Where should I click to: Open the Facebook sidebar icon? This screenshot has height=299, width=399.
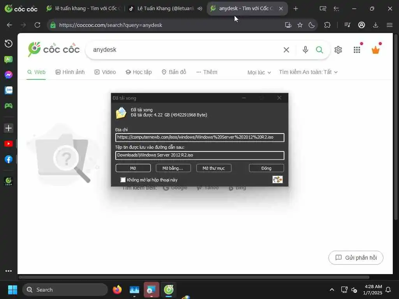pyautogui.click(x=9, y=159)
